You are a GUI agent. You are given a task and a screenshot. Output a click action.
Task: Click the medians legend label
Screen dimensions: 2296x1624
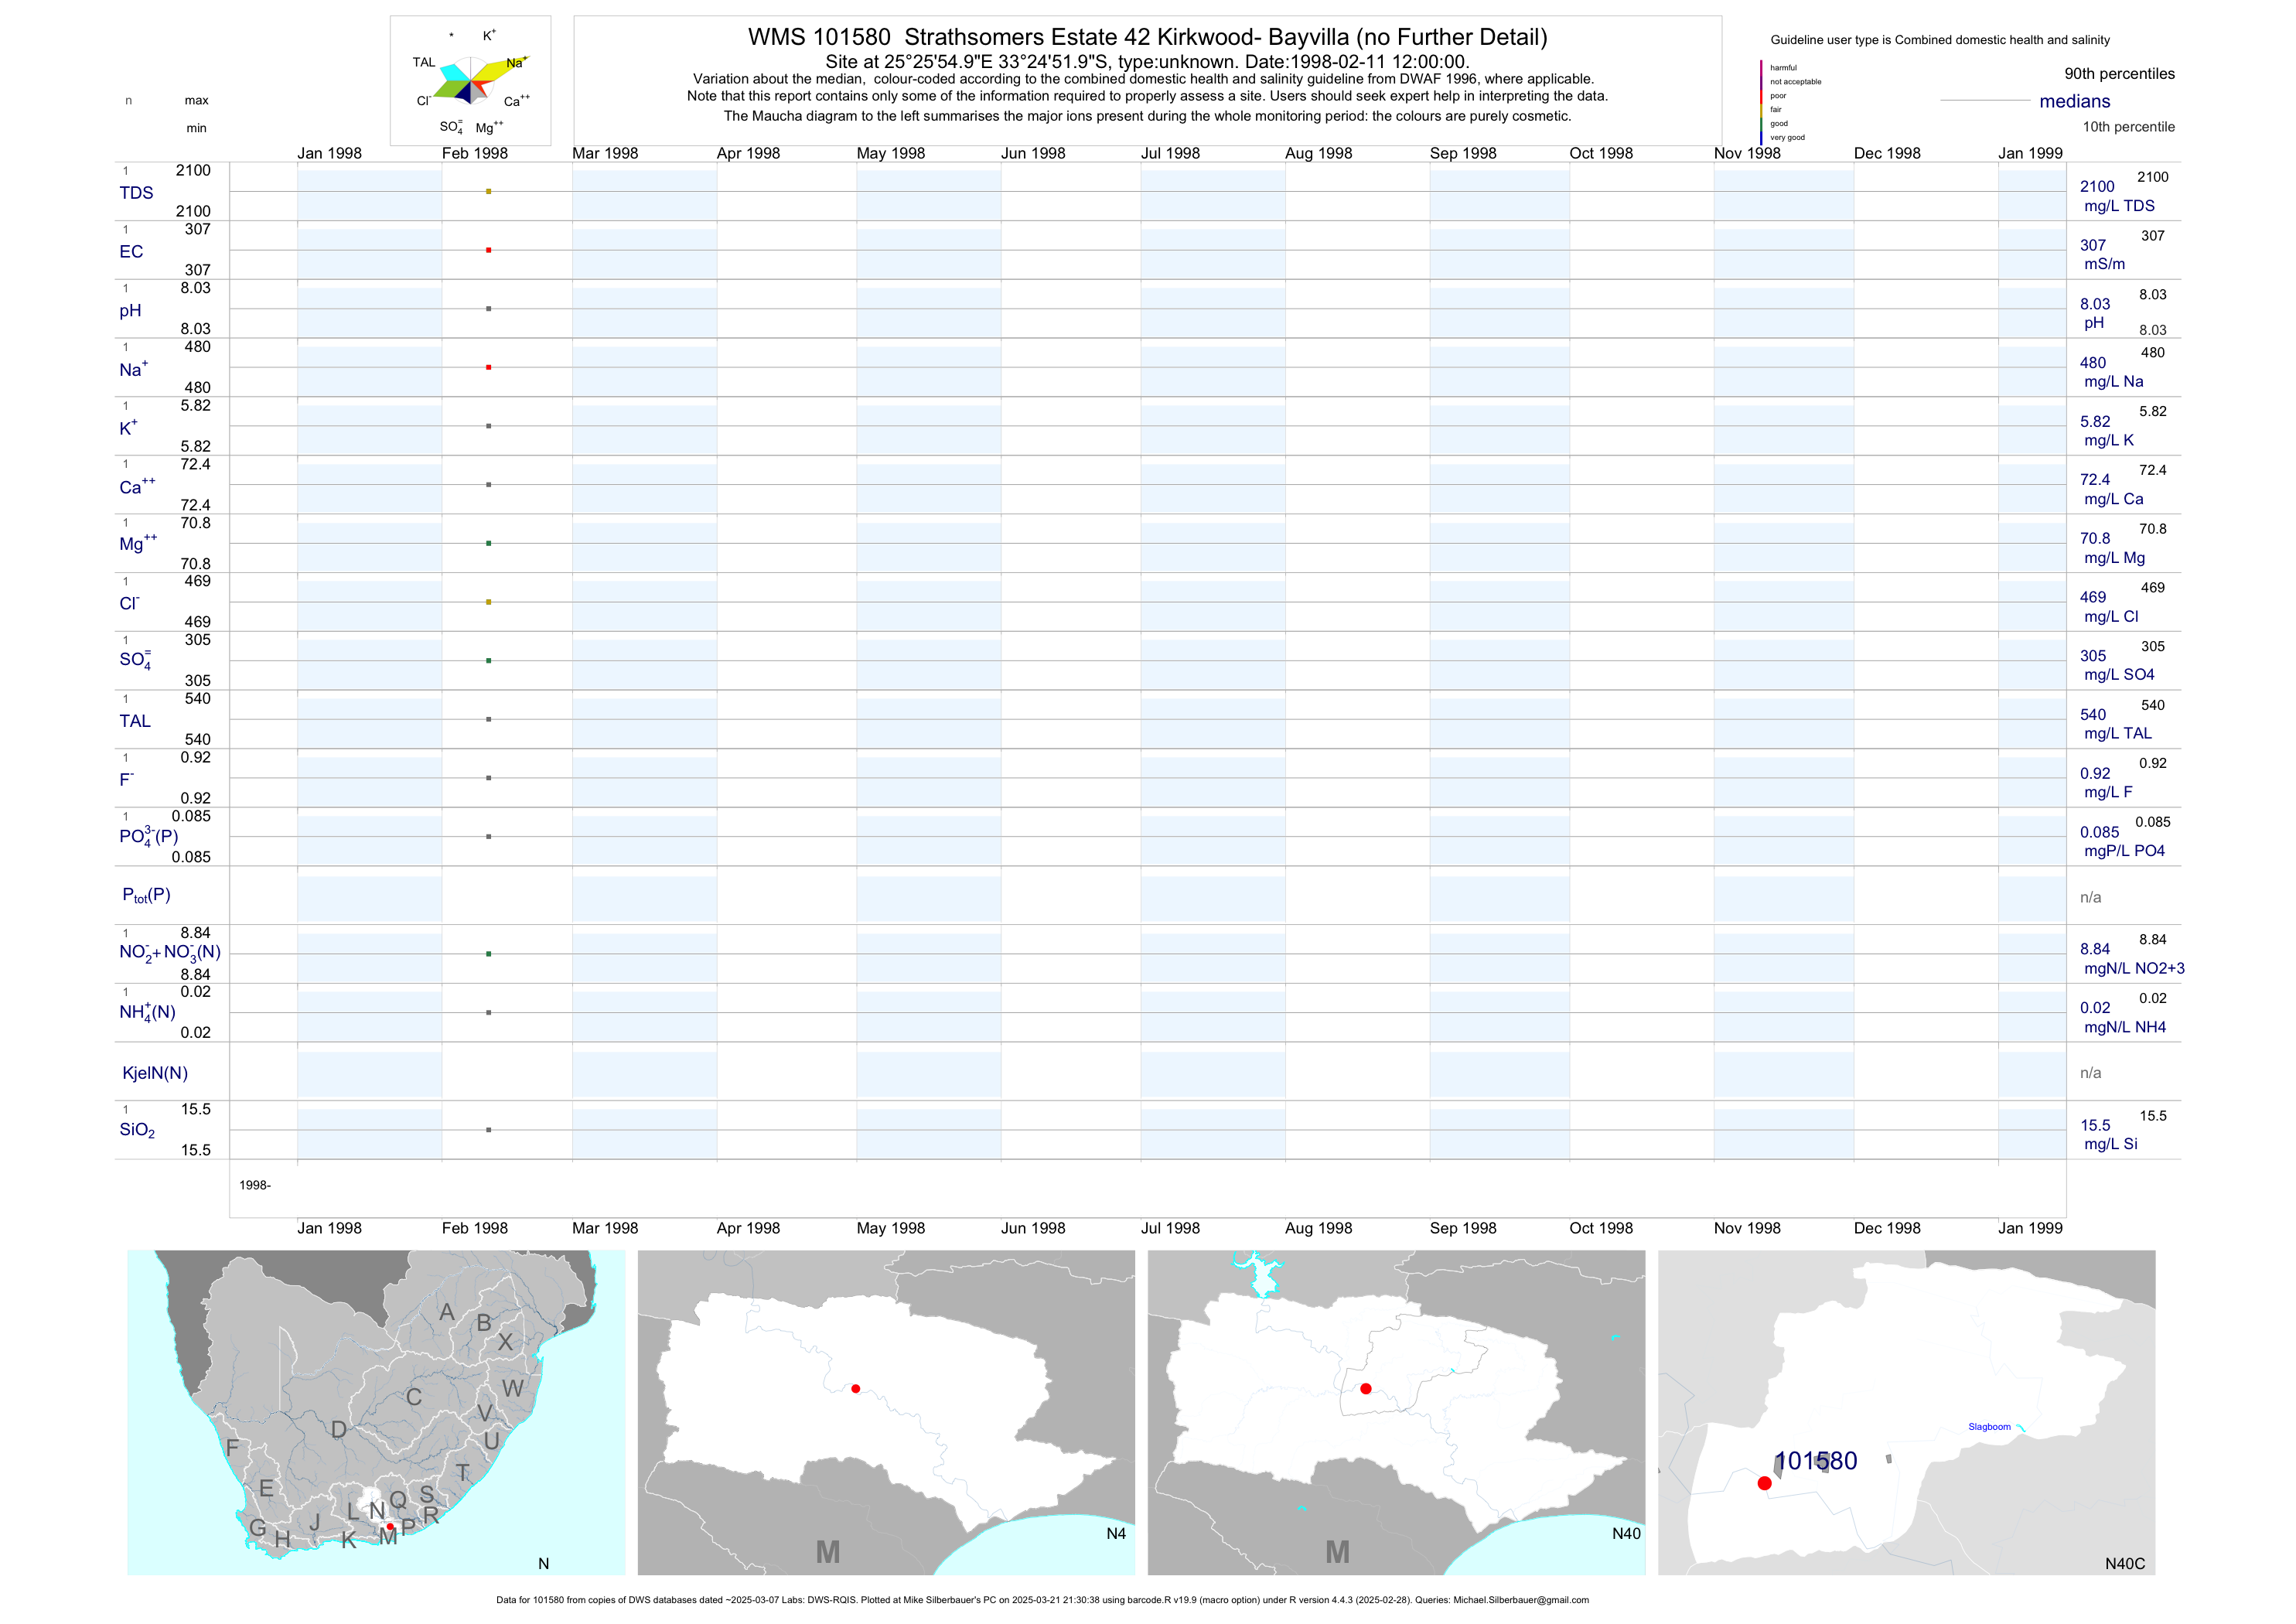tap(2074, 101)
